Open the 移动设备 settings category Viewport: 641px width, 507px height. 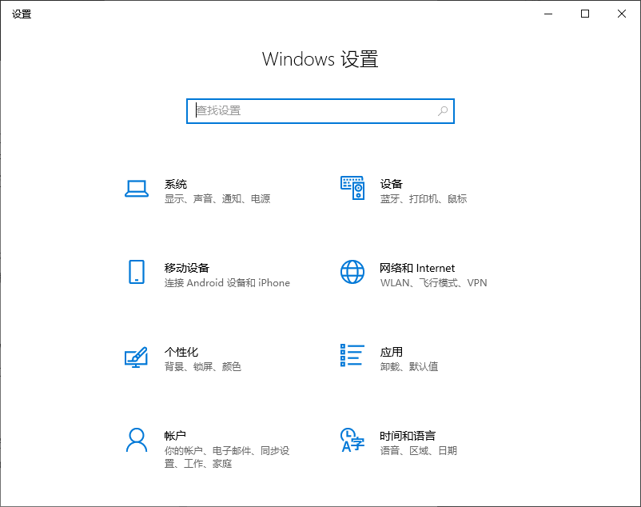tap(187, 268)
